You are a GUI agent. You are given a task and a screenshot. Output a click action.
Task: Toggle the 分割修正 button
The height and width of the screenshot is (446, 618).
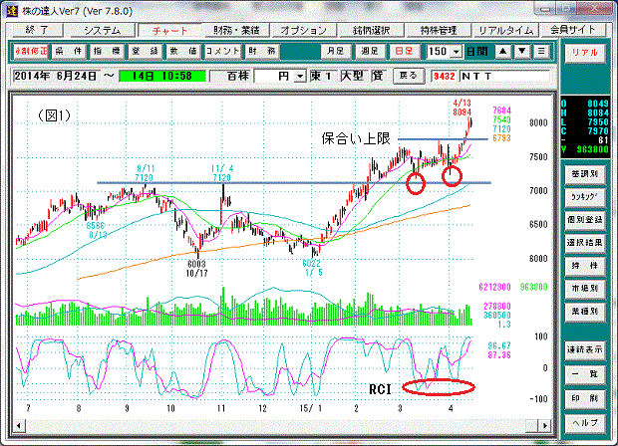point(31,51)
